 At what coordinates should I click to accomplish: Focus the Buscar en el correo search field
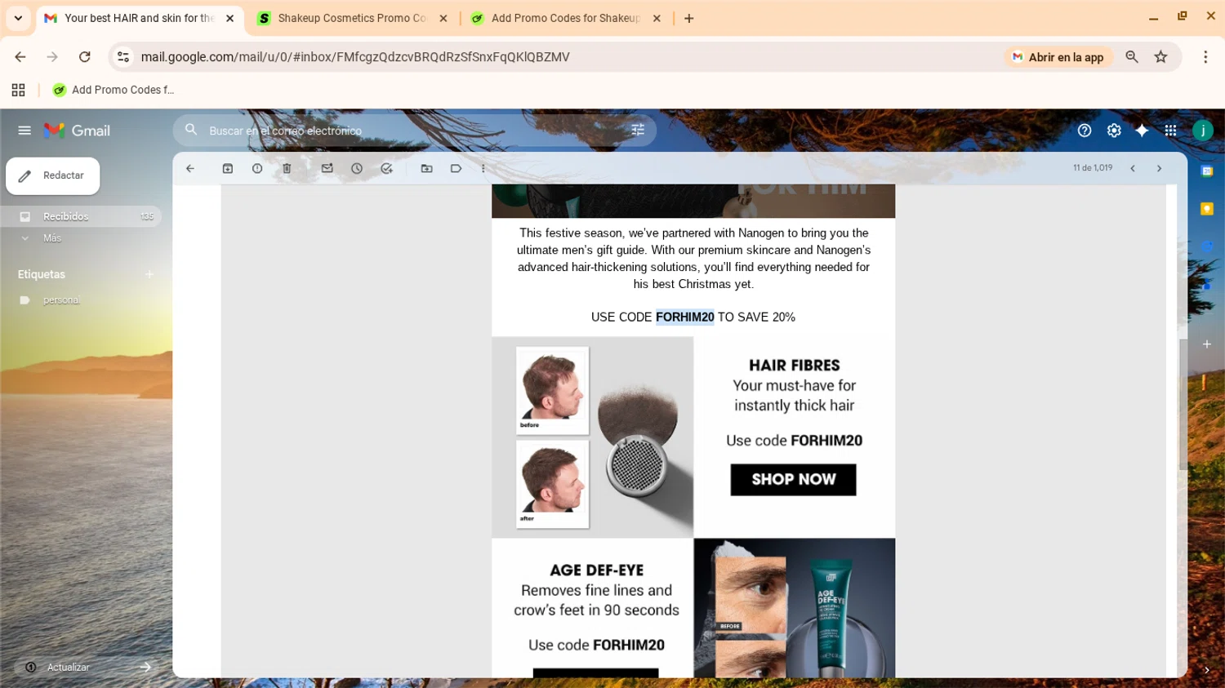414,131
